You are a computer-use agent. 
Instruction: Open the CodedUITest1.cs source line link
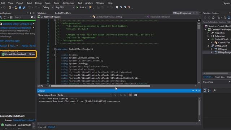coord(24,120)
